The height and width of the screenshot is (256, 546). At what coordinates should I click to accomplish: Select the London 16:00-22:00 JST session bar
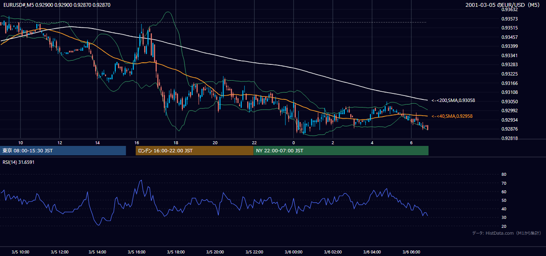[x=194, y=151]
